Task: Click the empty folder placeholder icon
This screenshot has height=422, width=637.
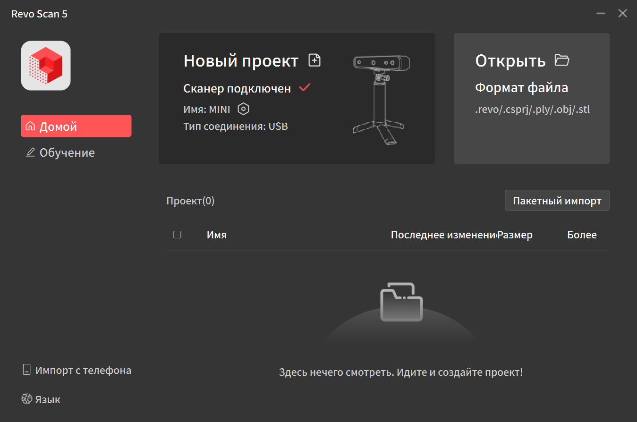Action: 401,302
